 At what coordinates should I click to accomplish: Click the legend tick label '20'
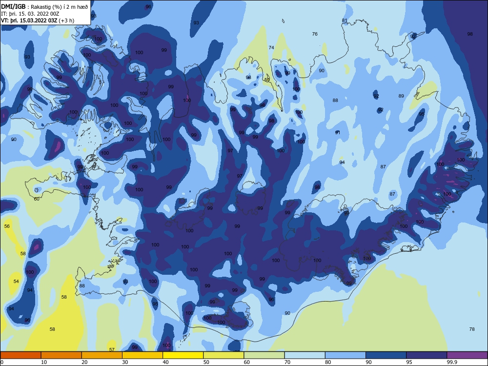point(84,362)
